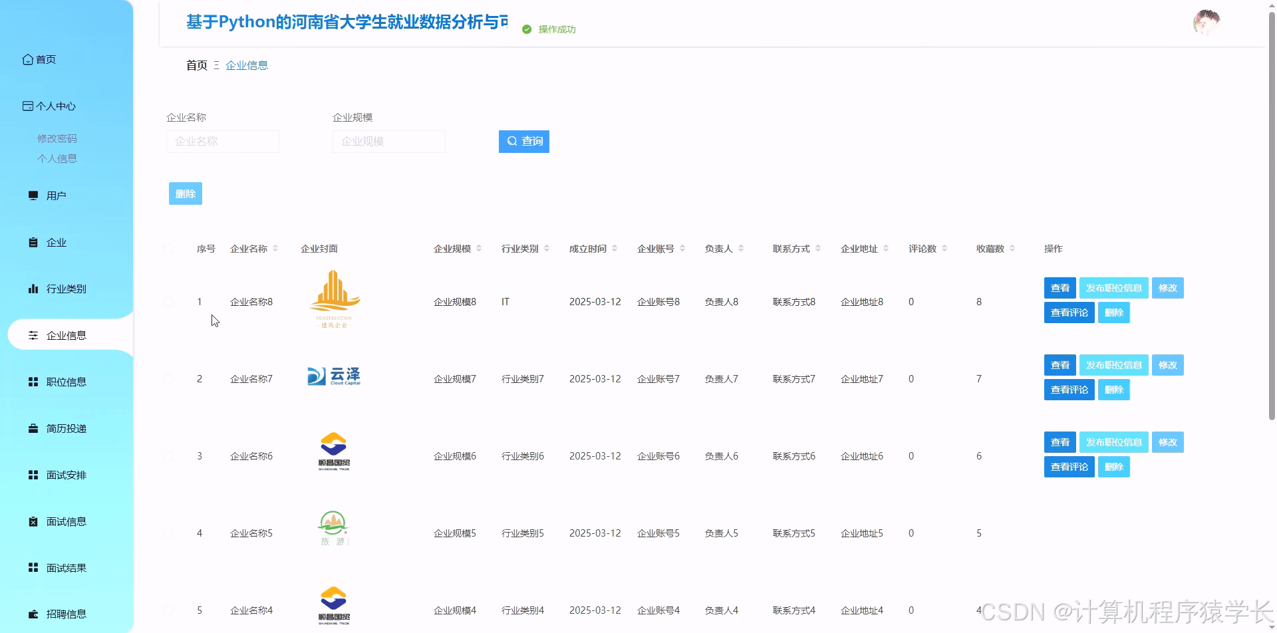Screen dimensions: 1277x633
Task: Select the 用户 monitor icon
Action: click(33, 195)
